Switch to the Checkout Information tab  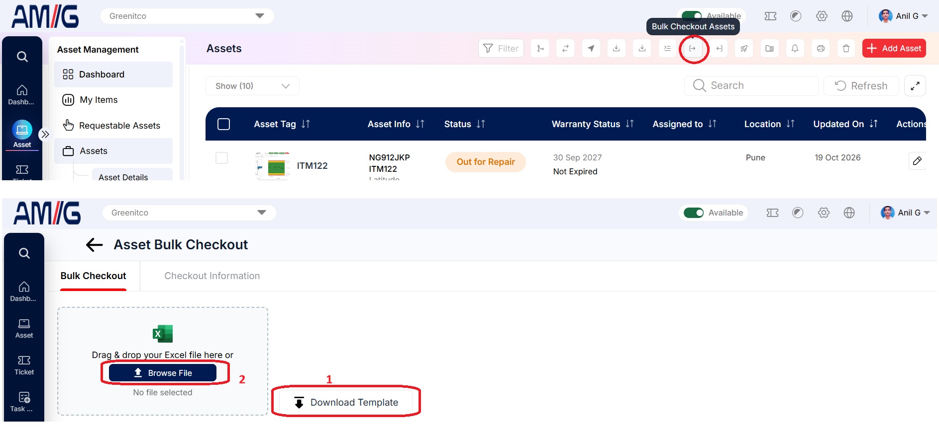coord(212,276)
